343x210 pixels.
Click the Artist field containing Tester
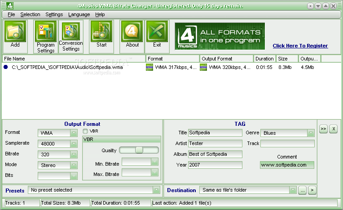pos(215,143)
